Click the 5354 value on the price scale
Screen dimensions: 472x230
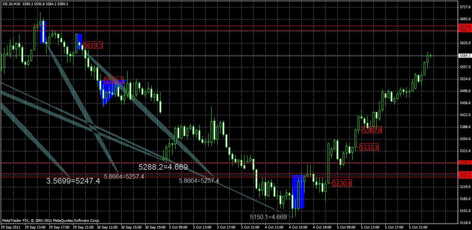click(x=464, y=139)
